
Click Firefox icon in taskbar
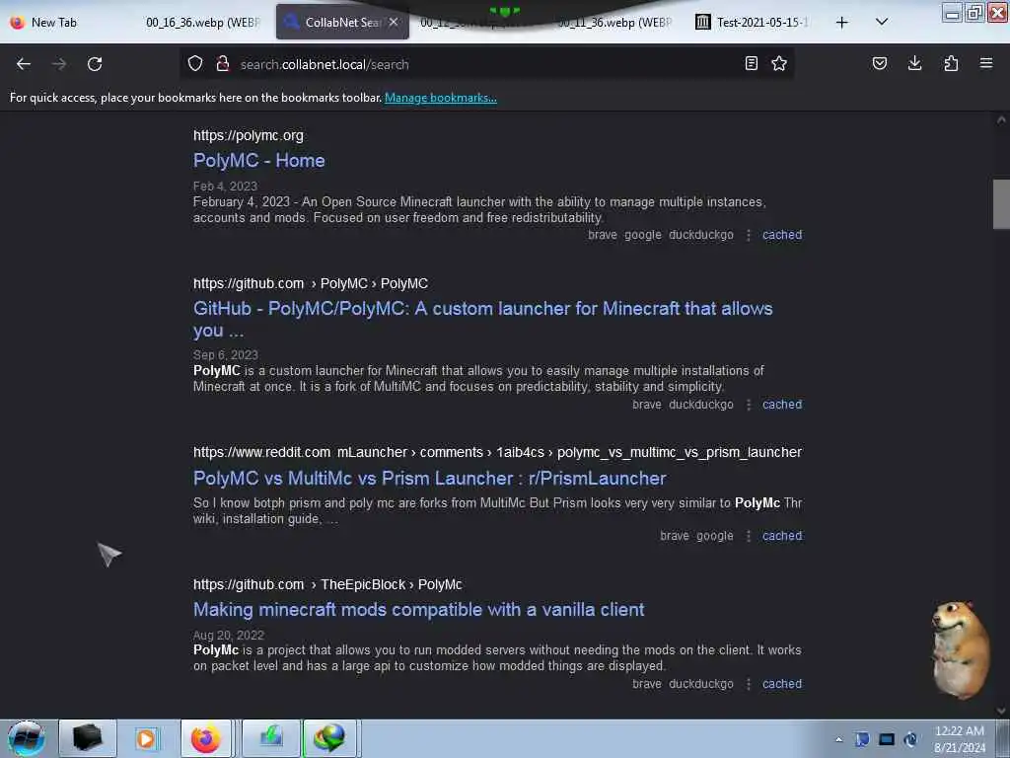click(x=205, y=738)
